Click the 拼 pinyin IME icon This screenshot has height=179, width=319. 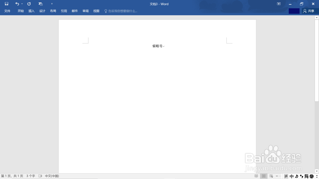(x=286, y=176)
